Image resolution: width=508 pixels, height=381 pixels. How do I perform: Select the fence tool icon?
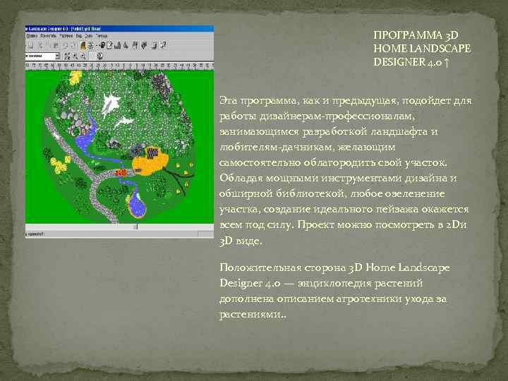(x=135, y=46)
